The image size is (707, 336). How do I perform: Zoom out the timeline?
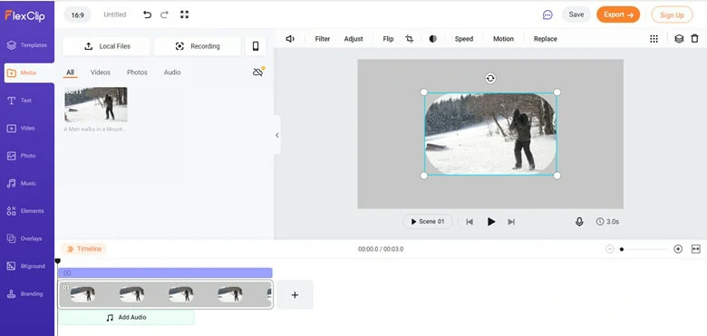(610, 249)
